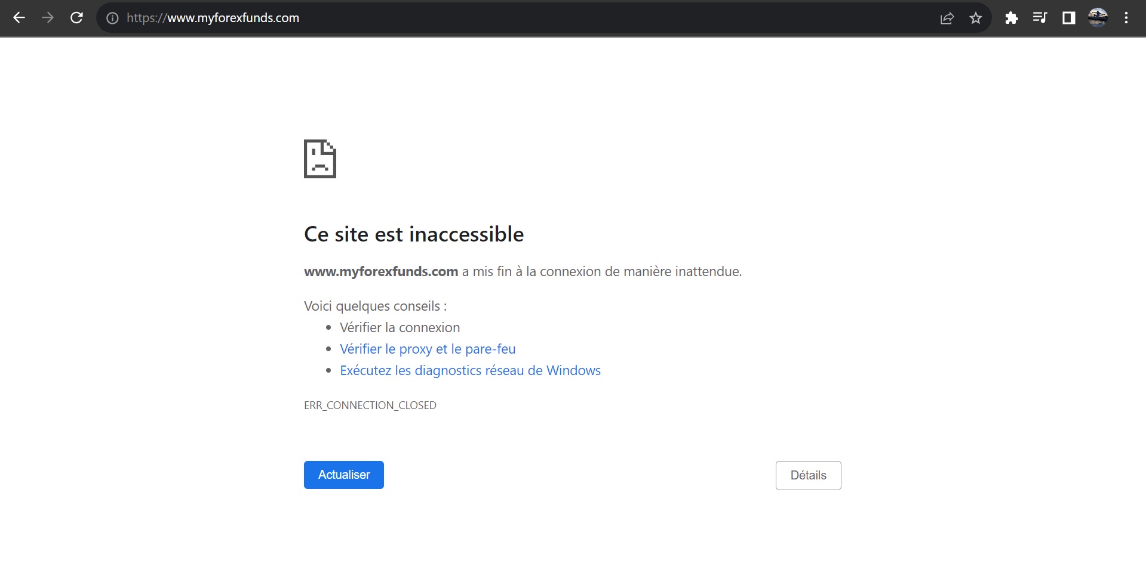Open the profile avatar menu
The image size is (1146, 579).
(x=1098, y=18)
